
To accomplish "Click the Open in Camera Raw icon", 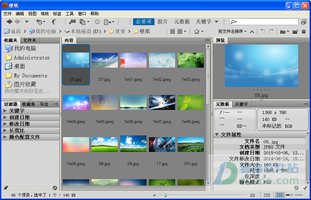I will [x=97, y=22].
